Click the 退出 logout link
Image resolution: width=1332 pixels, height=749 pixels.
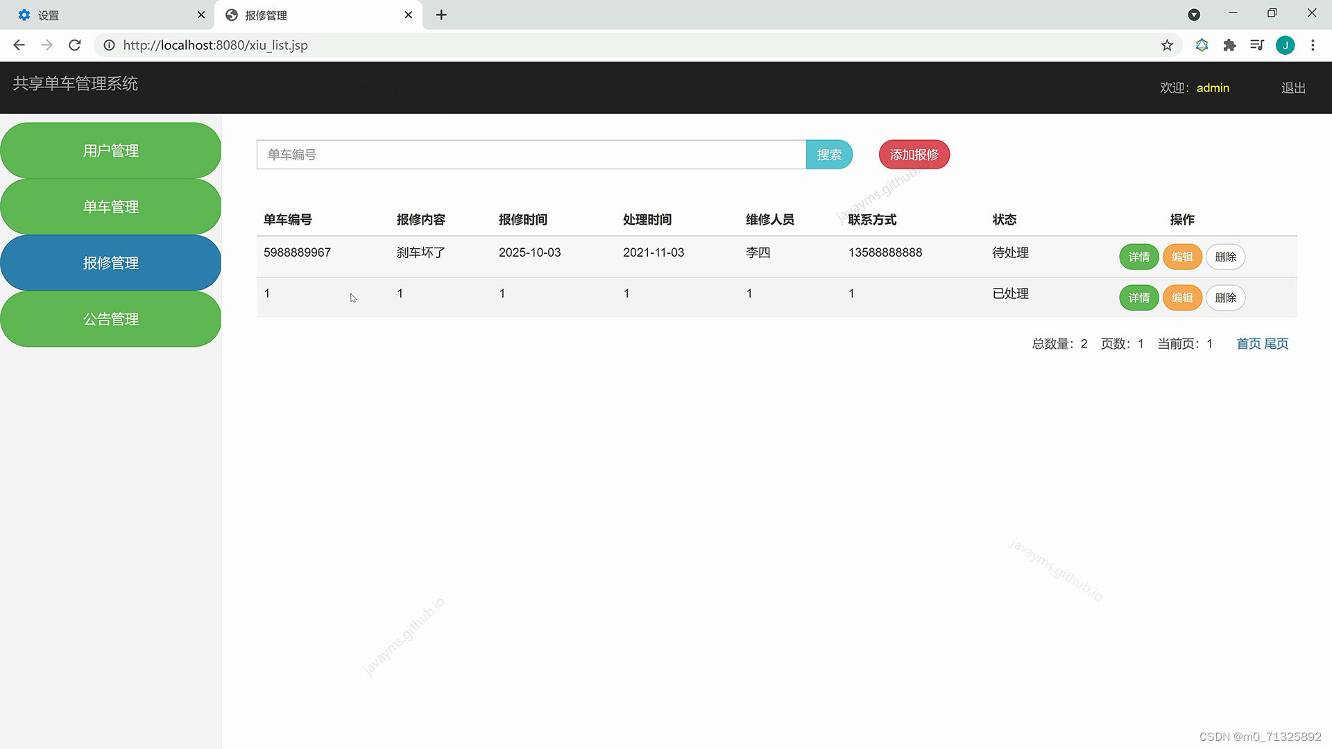coord(1292,87)
